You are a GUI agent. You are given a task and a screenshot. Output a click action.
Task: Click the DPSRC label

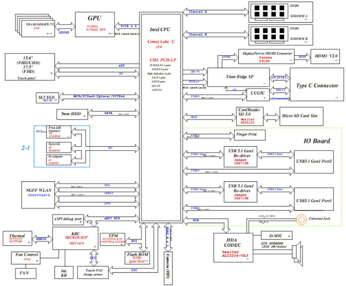click(226, 57)
